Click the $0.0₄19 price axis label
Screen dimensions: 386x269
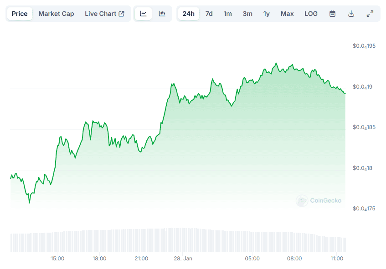click(x=363, y=87)
